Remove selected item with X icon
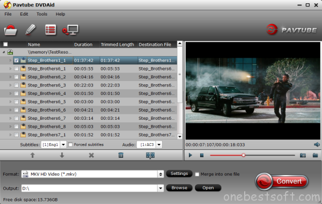The image size is (322, 204). 91,155
